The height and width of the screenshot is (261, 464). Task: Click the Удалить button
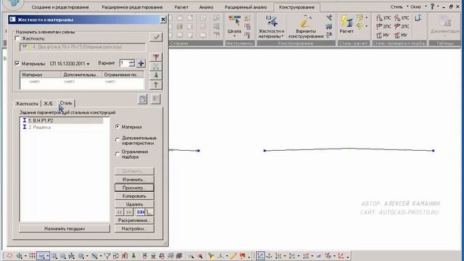pyautogui.click(x=134, y=204)
